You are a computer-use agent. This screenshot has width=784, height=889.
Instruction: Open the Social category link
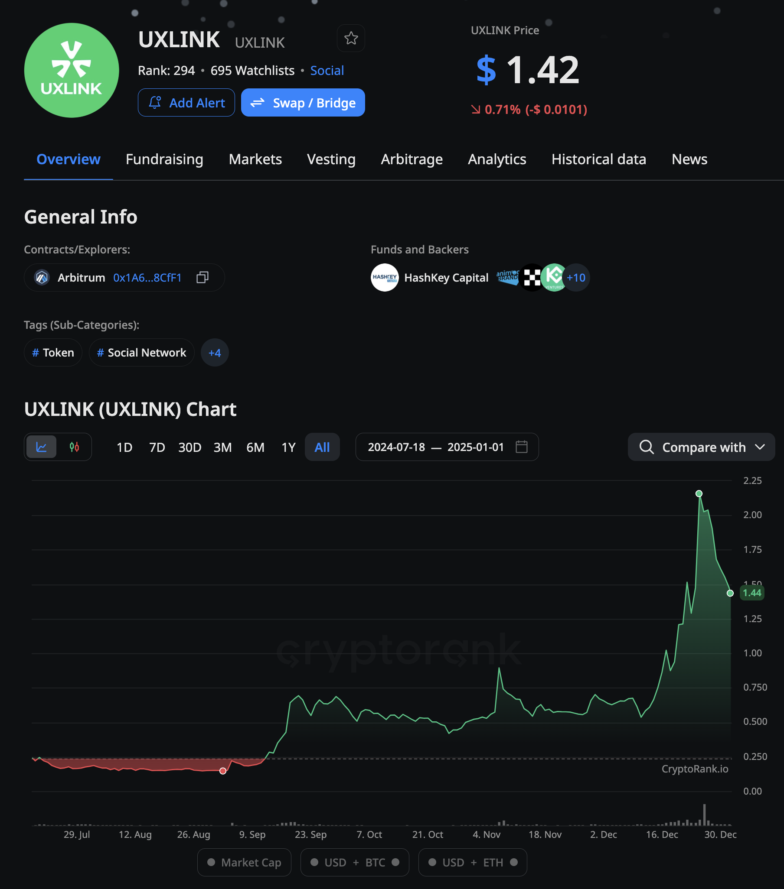[327, 71]
